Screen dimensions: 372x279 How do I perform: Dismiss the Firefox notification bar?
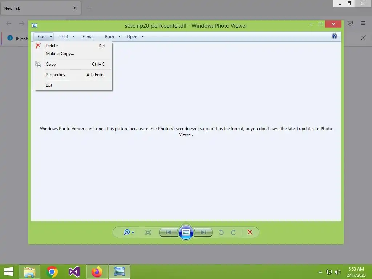point(363,38)
